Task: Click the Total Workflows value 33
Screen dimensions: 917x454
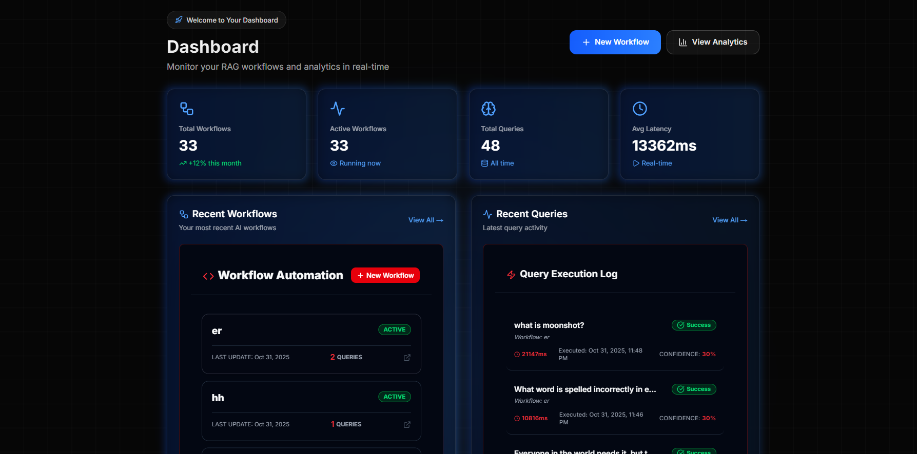Action: 188,146
